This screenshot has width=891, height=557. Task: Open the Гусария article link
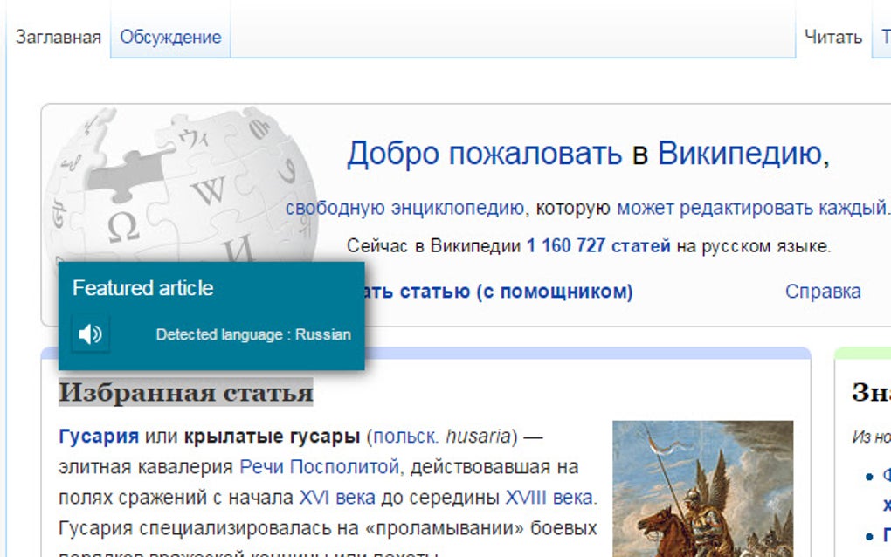(99, 436)
